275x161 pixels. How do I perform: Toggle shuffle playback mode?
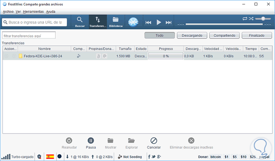pyautogui.click(x=251, y=18)
